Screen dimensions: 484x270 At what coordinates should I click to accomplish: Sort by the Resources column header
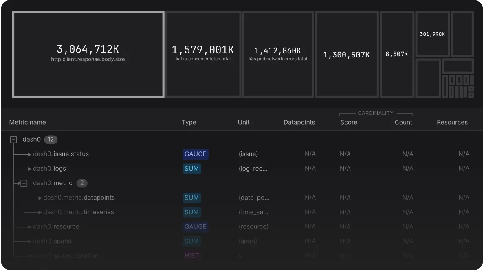pos(452,122)
